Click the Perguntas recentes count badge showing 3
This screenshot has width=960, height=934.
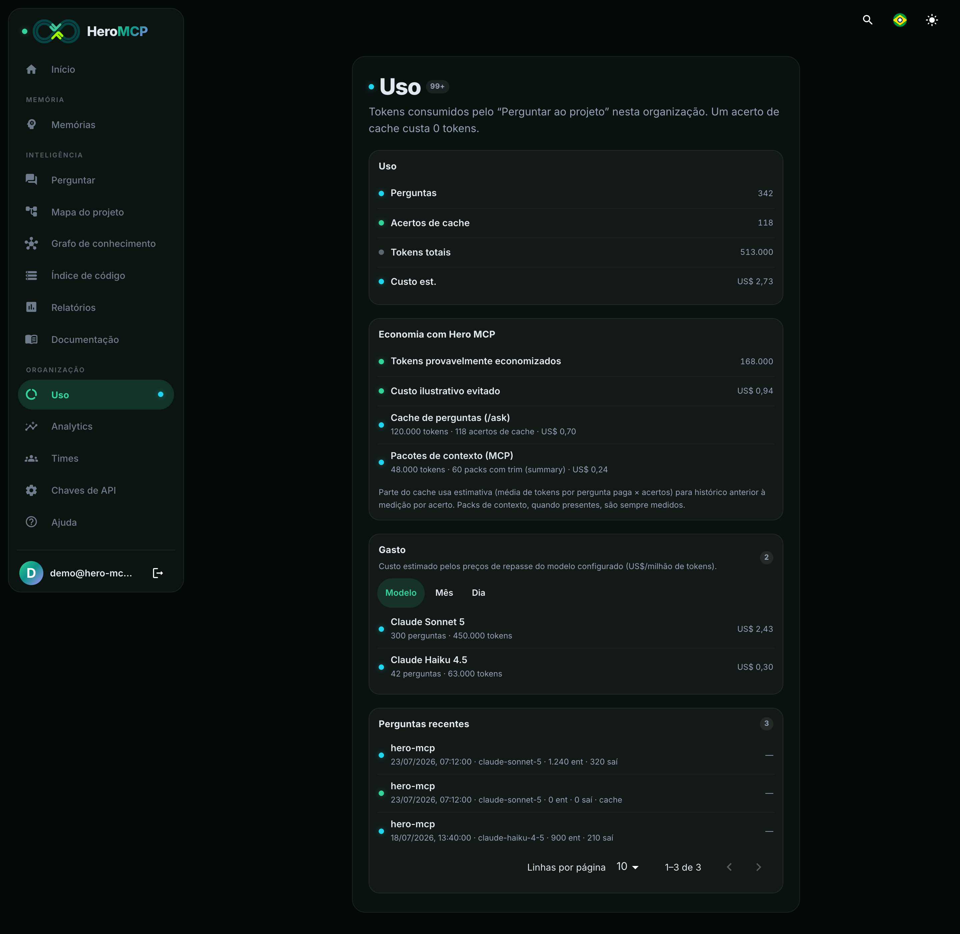[x=766, y=724]
